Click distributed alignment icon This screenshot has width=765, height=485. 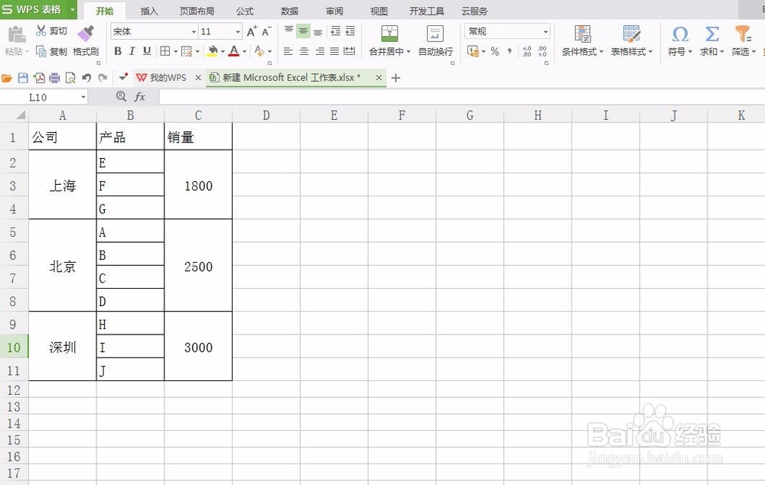350,51
